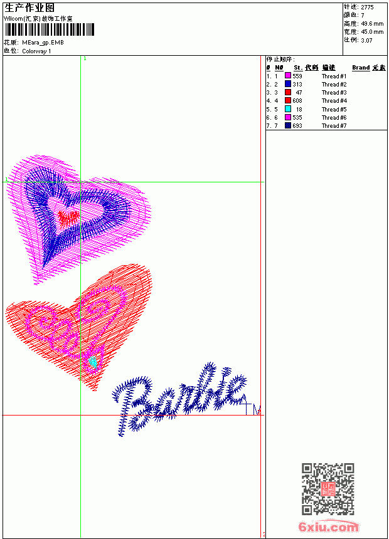Click the red swatch beside code 47
The image size is (389, 539).
pos(288,92)
